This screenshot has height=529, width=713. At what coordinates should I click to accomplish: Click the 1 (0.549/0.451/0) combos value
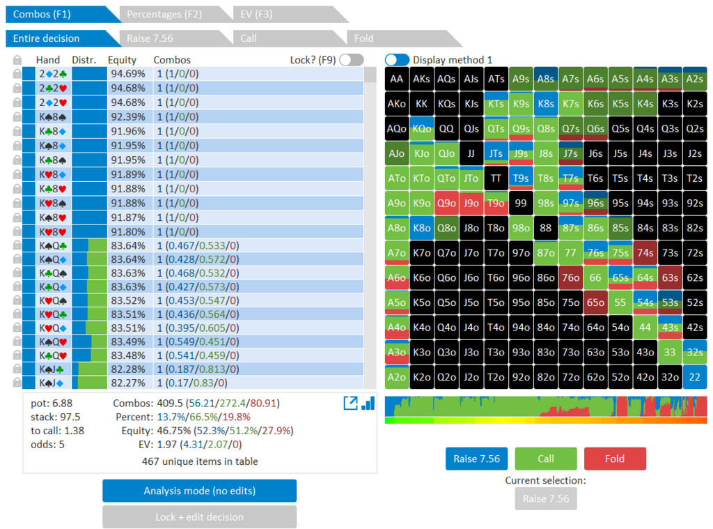click(x=198, y=342)
